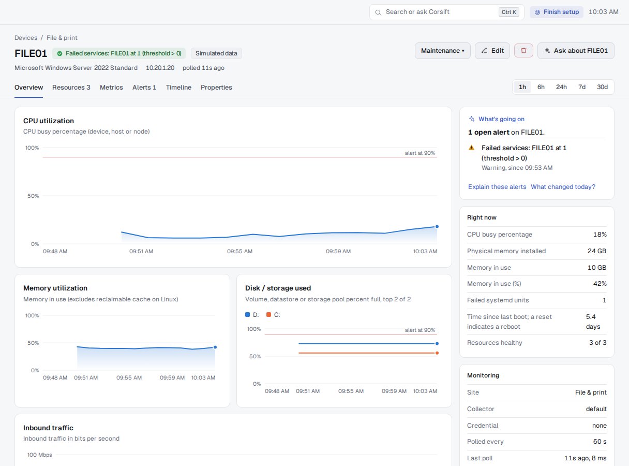Open the File & print breadcrumb link
The height and width of the screenshot is (466, 629).
pos(62,38)
